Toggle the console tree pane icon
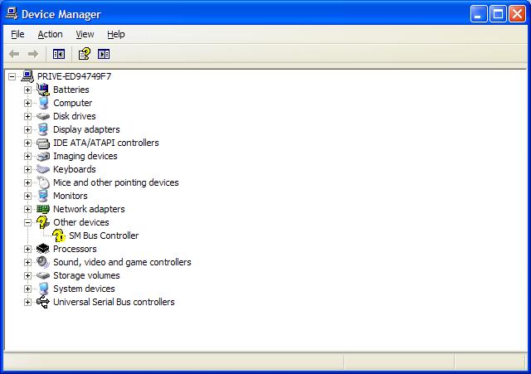531x374 pixels. click(59, 54)
